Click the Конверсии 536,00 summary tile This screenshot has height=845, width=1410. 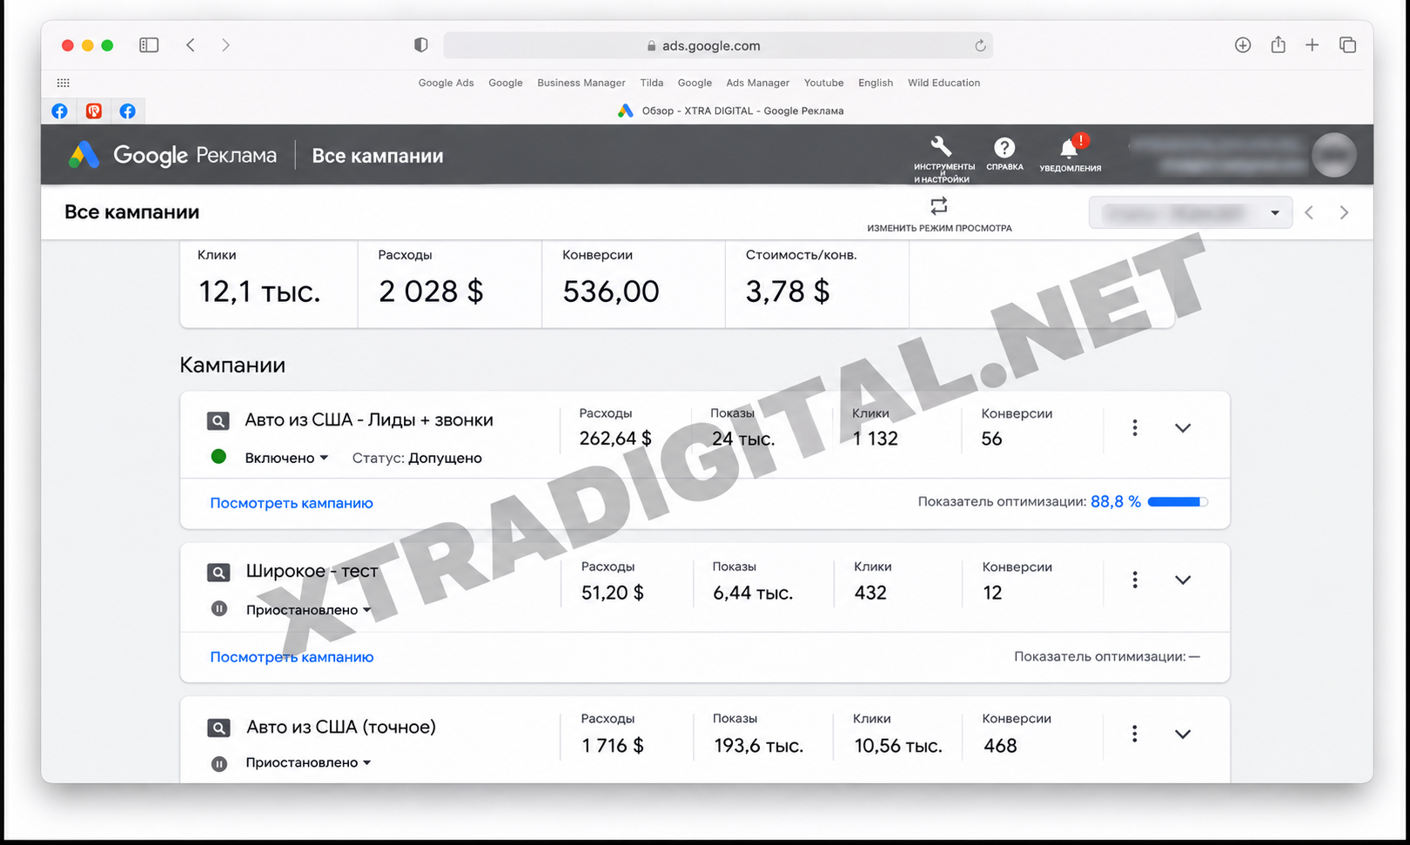tap(634, 284)
